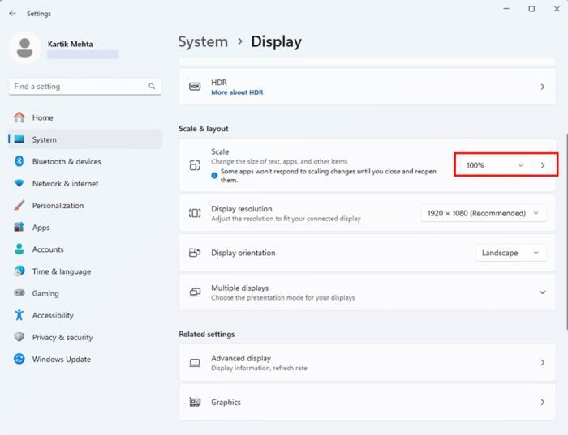Click the Personalization paintbrush icon
This screenshot has height=435, width=568.
click(19, 205)
